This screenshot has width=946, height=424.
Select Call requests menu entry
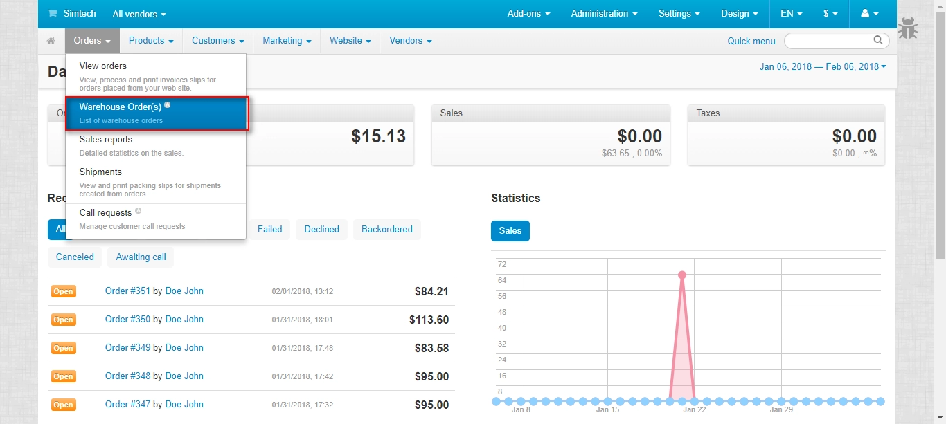point(156,220)
